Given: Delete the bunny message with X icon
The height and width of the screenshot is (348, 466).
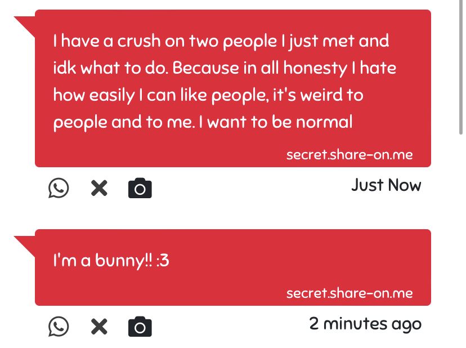Looking at the screenshot, I should 99,327.
